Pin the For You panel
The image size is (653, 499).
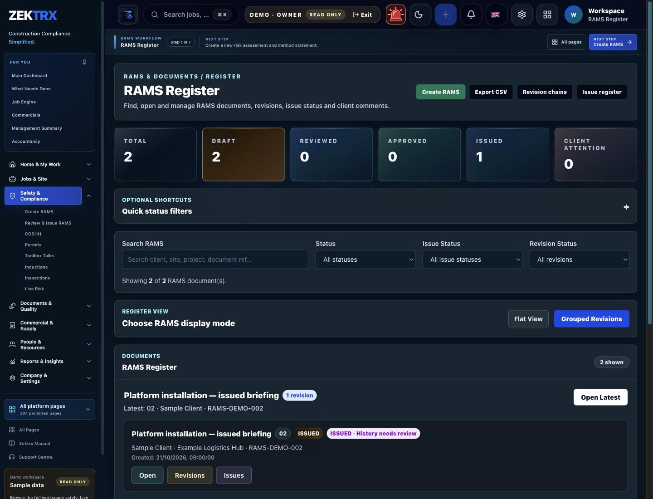point(84,62)
